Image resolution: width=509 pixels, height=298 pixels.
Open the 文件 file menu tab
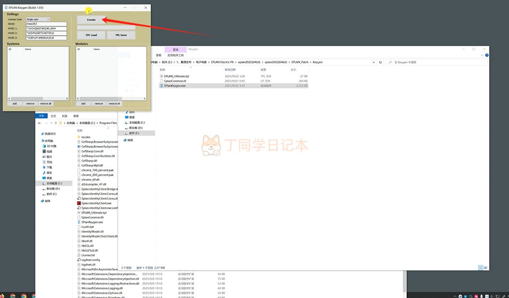(x=41, y=116)
